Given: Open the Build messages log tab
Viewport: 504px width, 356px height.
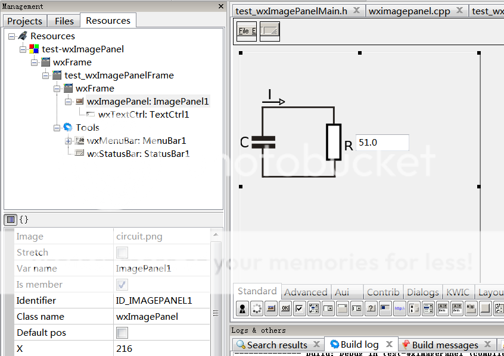Looking at the screenshot, I should click(x=444, y=345).
